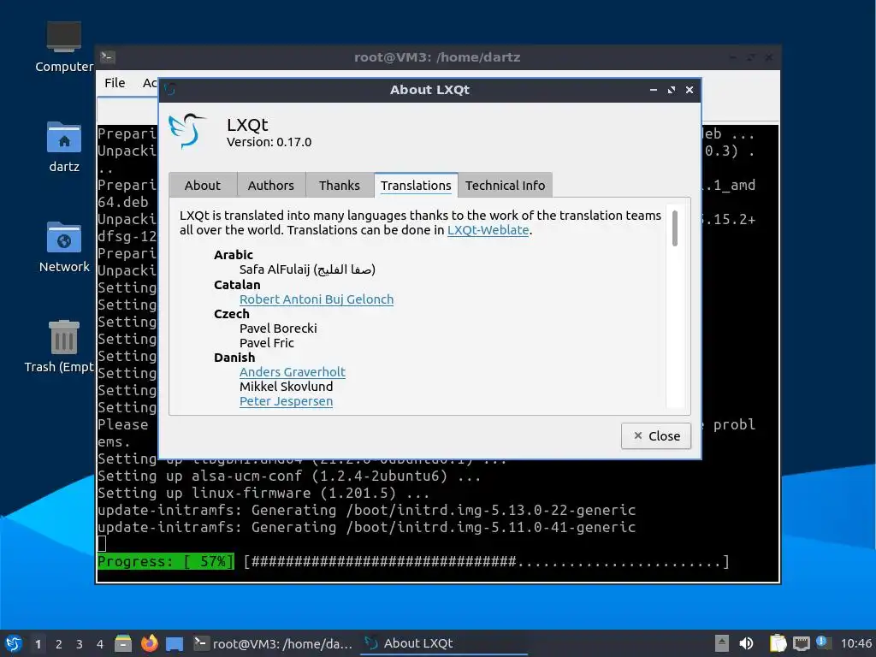Click the Close button in dialog
Screen dimensions: 876x657
656,435
